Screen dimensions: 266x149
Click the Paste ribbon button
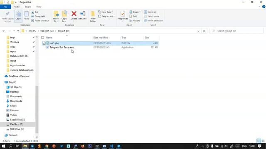26,16
